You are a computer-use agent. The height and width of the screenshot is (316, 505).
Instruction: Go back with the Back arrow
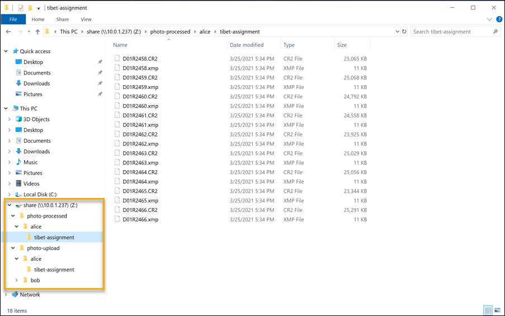[9, 31]
